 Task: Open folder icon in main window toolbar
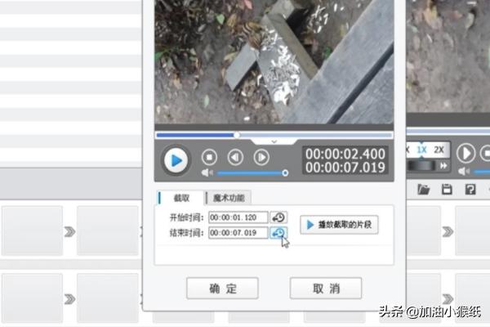(x=423, y=190)
